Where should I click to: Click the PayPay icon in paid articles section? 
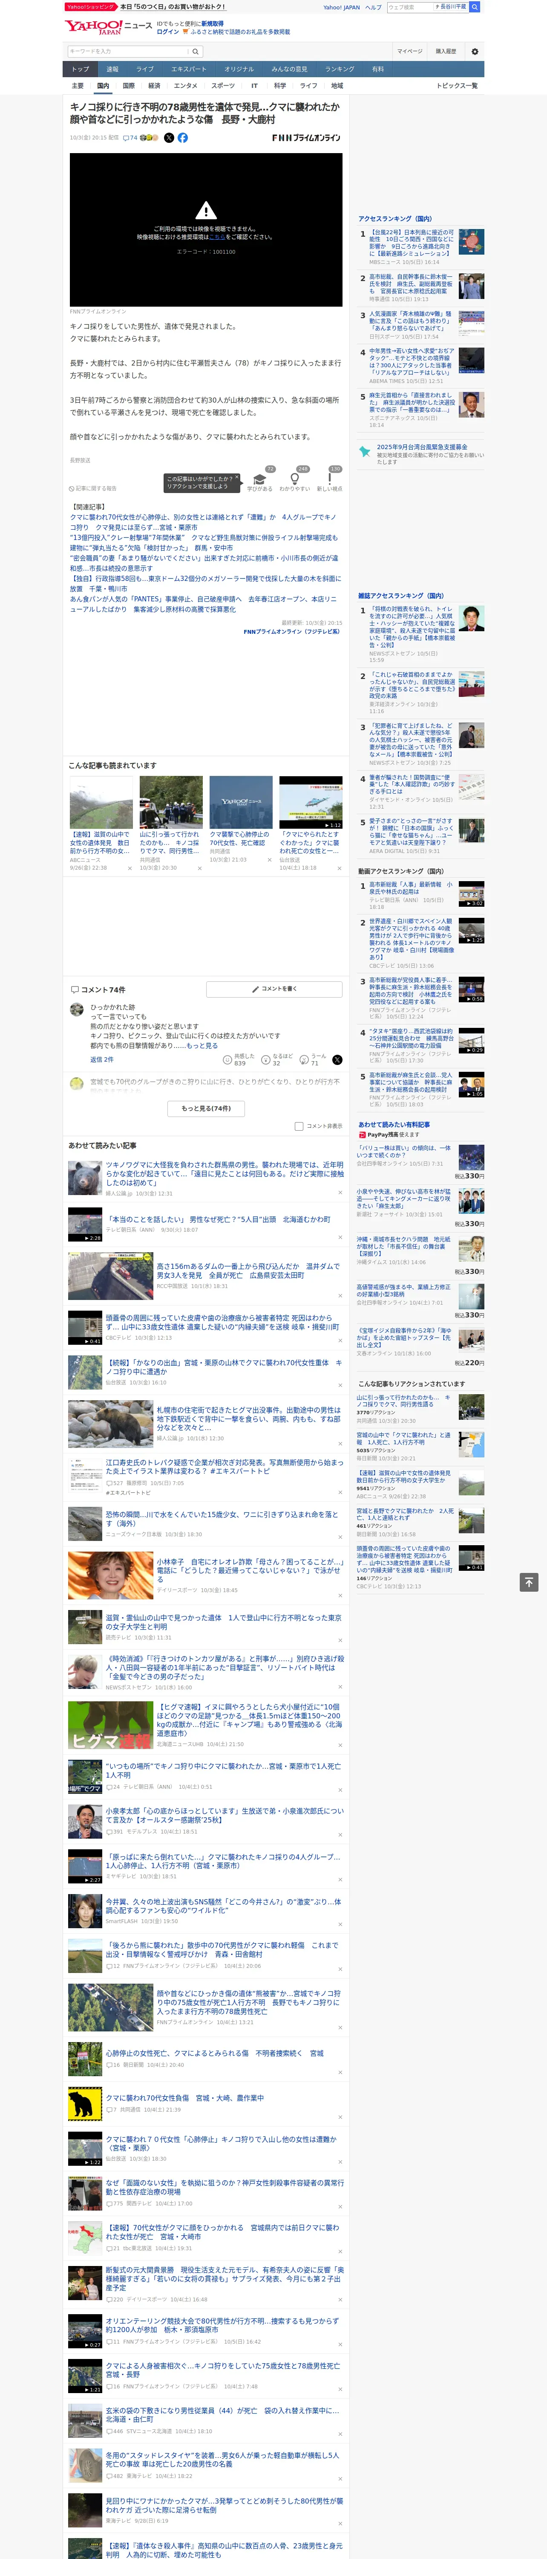pos(363,1134)
